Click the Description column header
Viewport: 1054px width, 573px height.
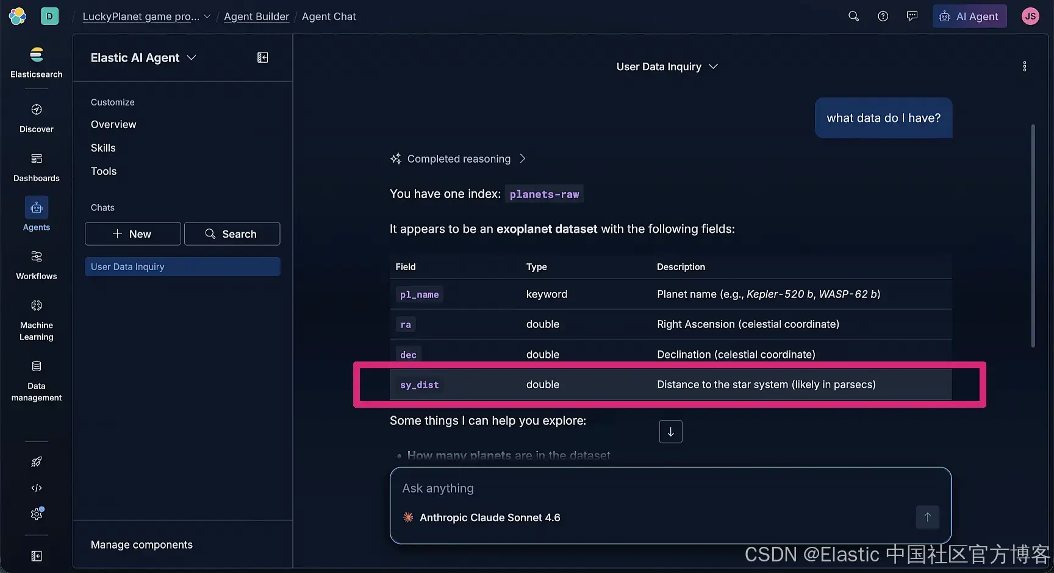point(681,267)
